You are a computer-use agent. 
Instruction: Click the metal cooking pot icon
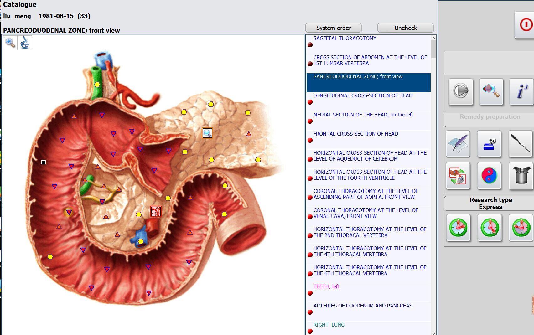tap(521, 175)
